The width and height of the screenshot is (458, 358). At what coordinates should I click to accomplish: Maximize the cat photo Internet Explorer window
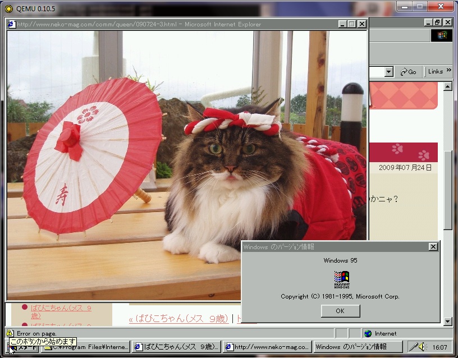pos(352,24)
